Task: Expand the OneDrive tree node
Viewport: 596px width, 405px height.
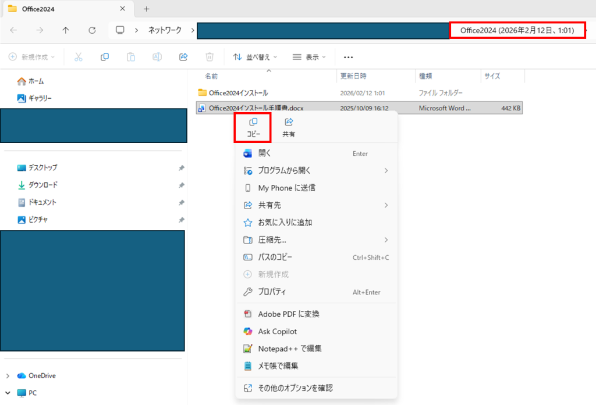Action: [8, 376]
